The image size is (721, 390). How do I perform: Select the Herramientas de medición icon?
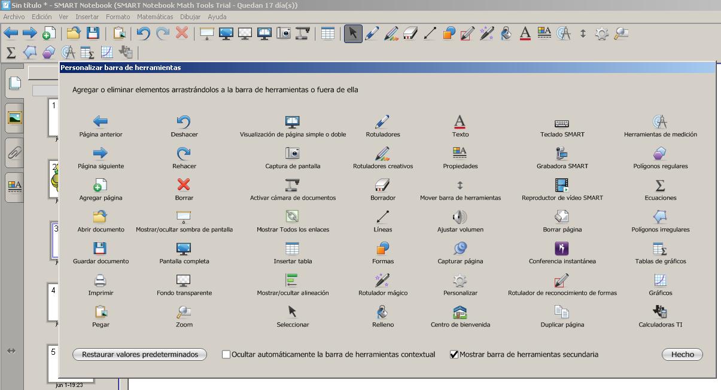[x=660, y=122]
